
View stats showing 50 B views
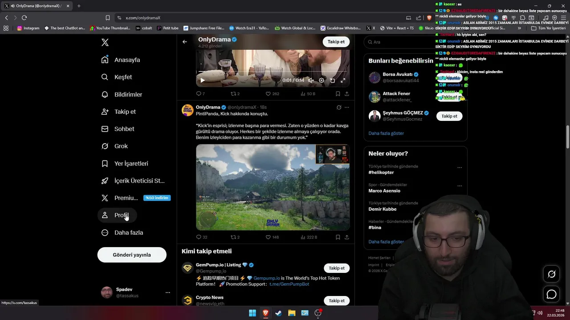coord(308,94)
